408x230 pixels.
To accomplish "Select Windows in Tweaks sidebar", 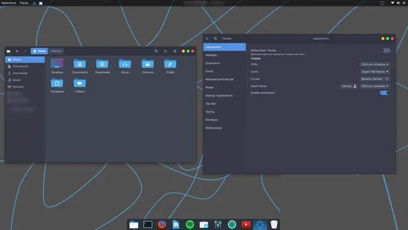I will pos(224,120).
